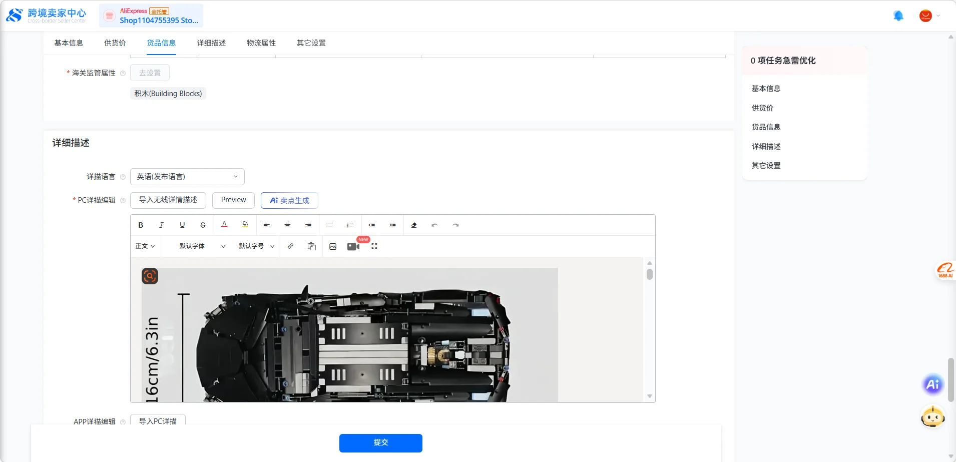Open the 默认字体 font dropdown

(203, 246)
